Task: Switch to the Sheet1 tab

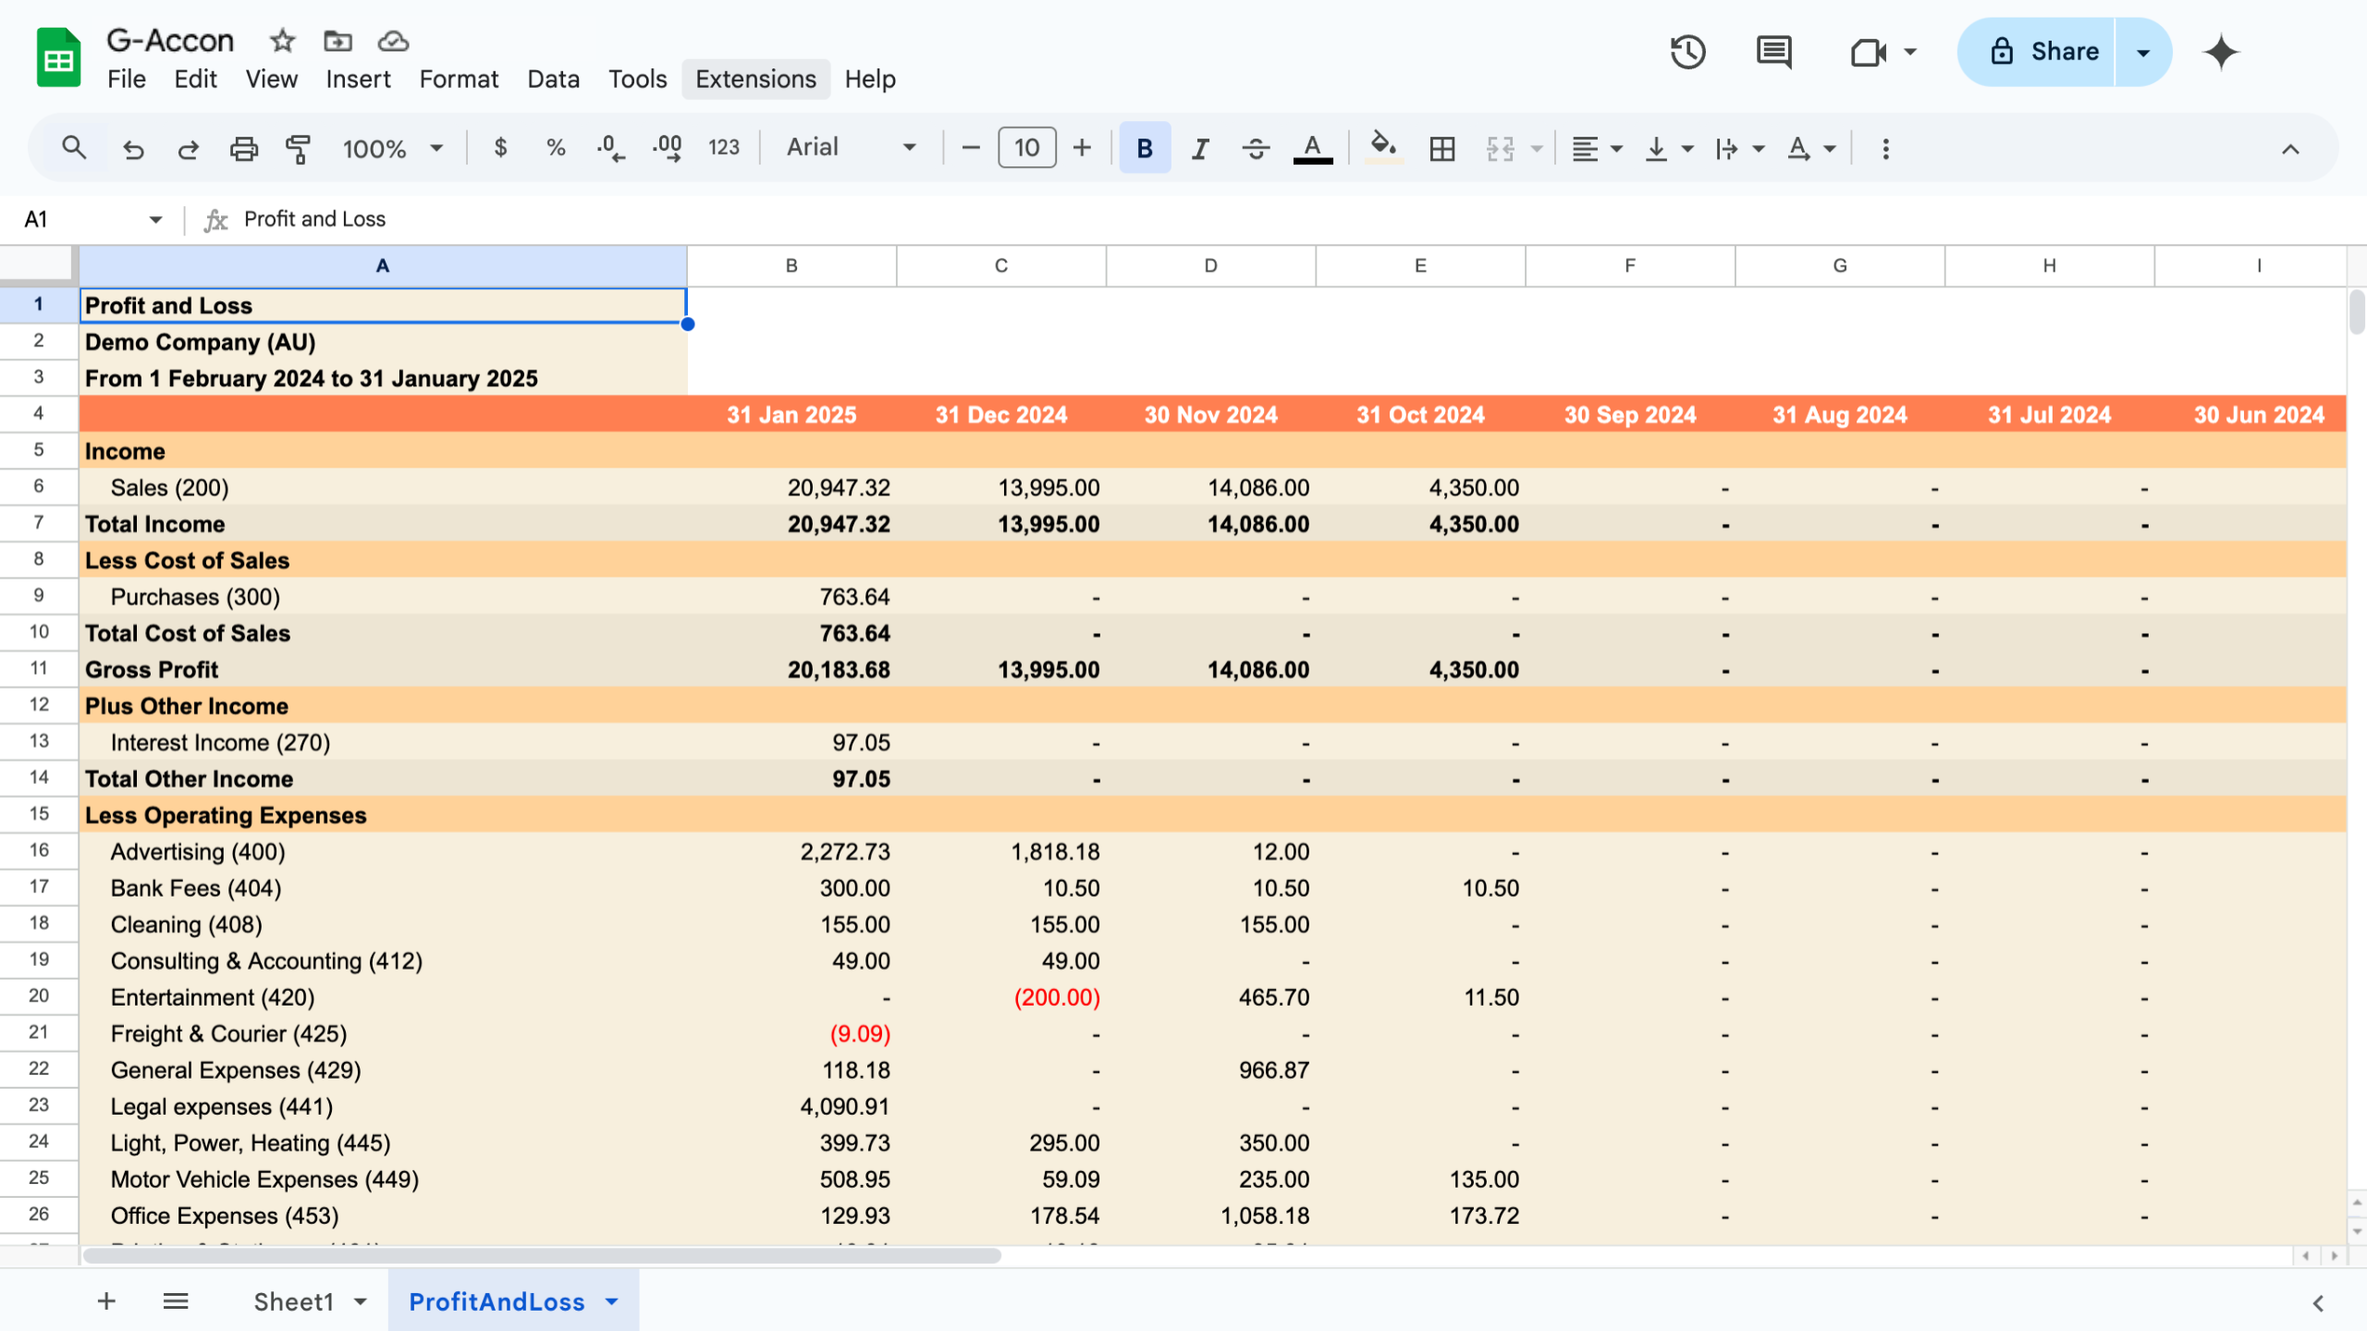Action: pyautogui.click(x=293, y=1301)
